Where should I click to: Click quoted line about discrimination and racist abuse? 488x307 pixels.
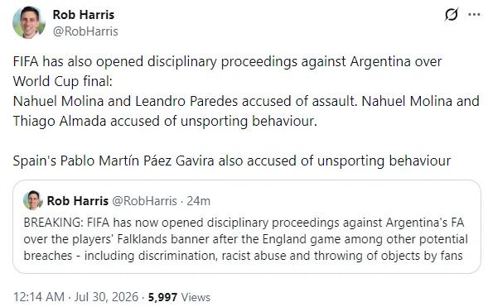click(x=243, y=256)
